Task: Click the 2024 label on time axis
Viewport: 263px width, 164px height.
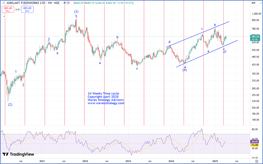Action: [x=172, y=161]
